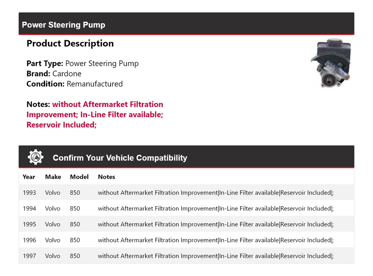Click the notes cell in the 1997 row
373x276 pixels.
pyautogui.click(x=216, y=256)
